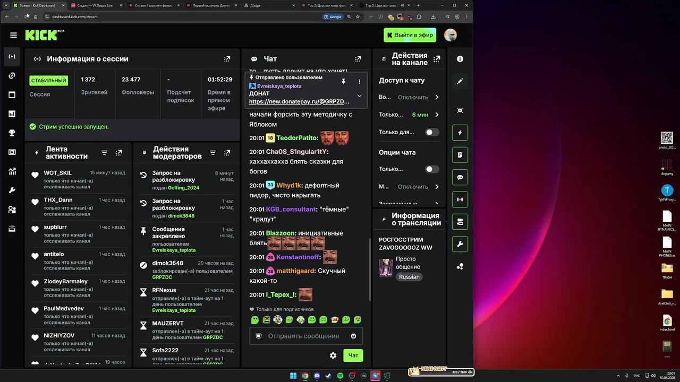Click the chat panel scrollbar
This screenshot has width=680, height=382.
[x=370, y=271]
